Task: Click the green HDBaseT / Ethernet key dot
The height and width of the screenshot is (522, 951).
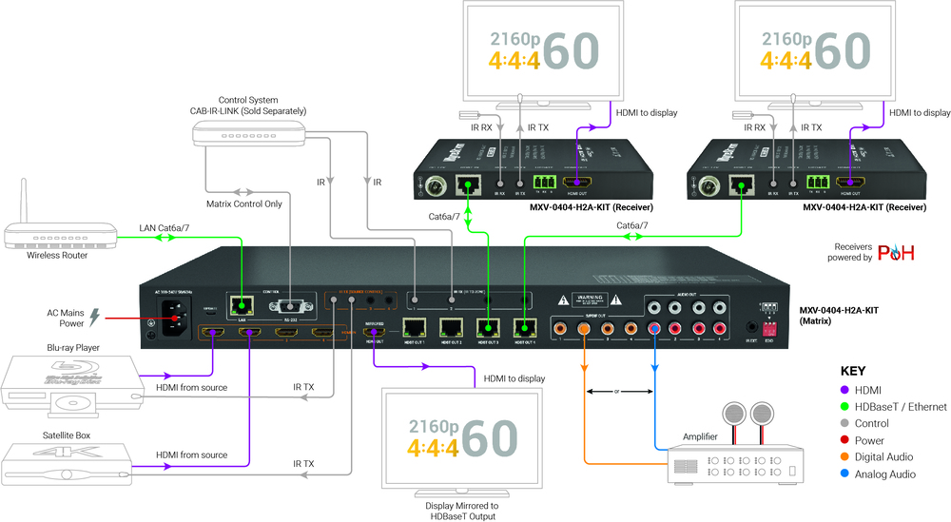Action: pos(844,407)
